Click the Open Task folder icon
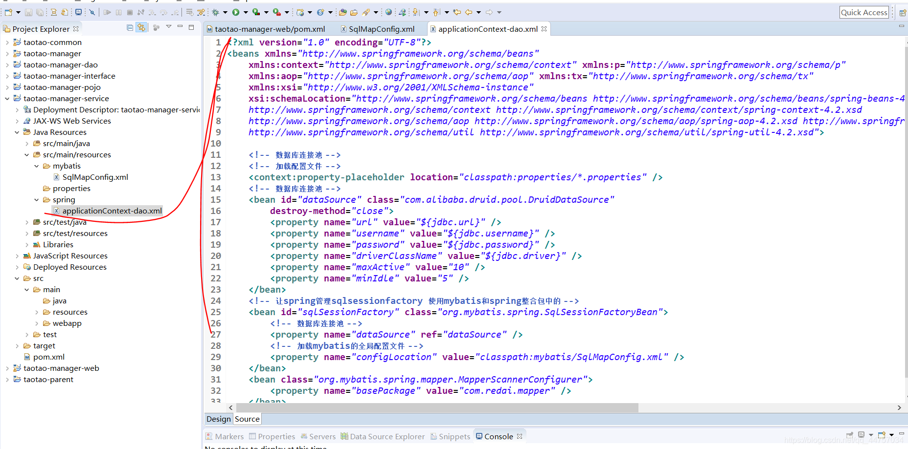Viewport: 908px width, 449px height. (354, 12)
